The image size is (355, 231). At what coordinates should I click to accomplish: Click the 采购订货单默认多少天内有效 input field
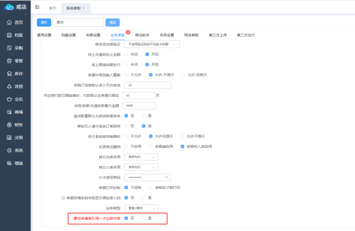(x=148, y=85)
